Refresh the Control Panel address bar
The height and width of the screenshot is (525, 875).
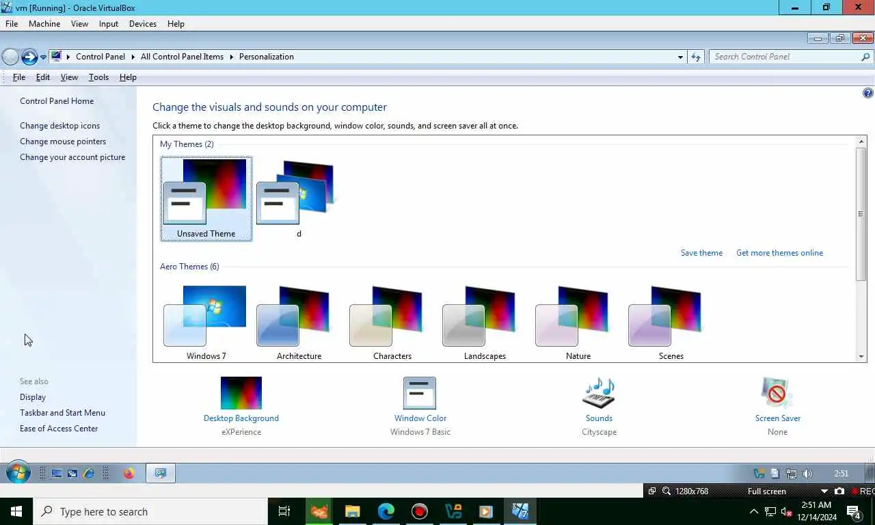(696, 57)
